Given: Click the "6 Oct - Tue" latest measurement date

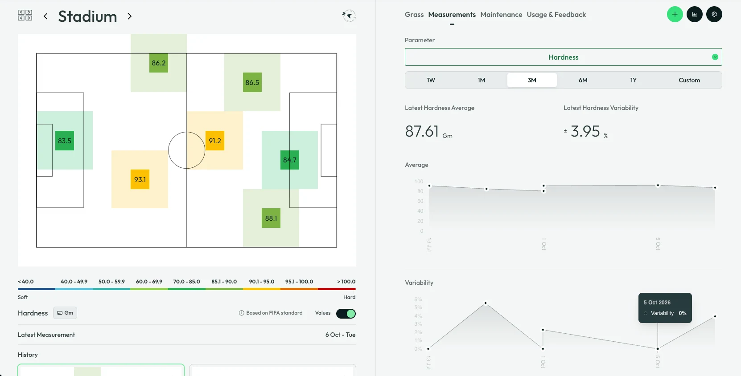Looking at the screenshot, I should pos(340,335).
